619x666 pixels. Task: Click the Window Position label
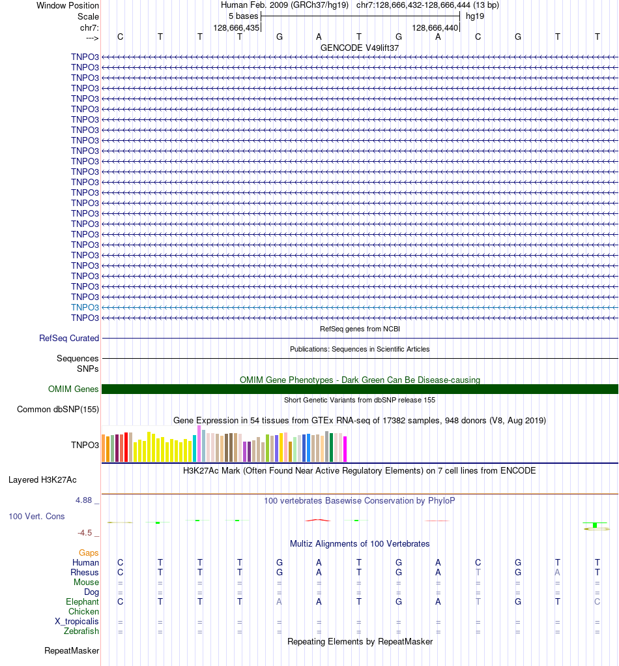[x=68, y=5]
